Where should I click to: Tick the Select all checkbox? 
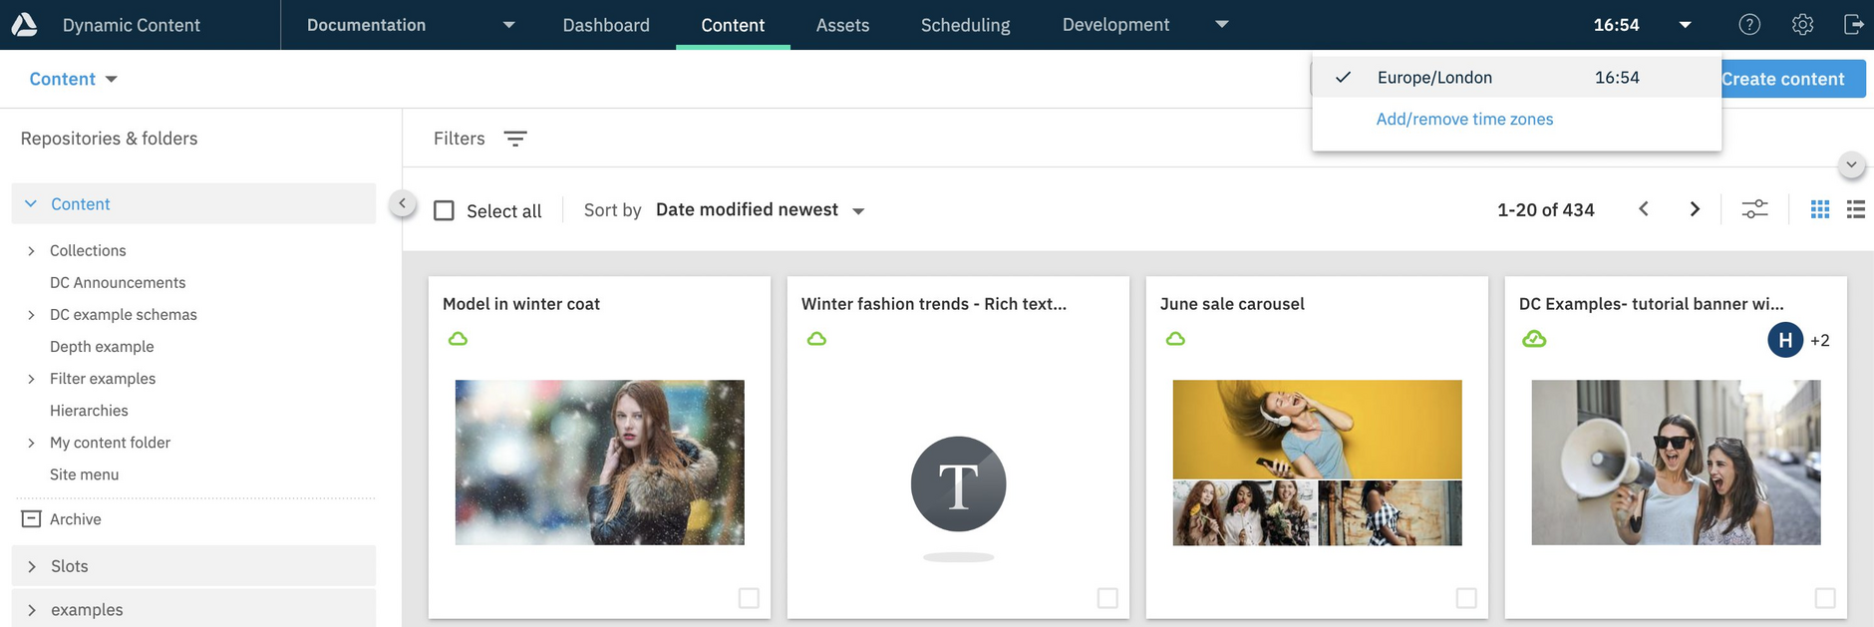click(x=445, y=210)
